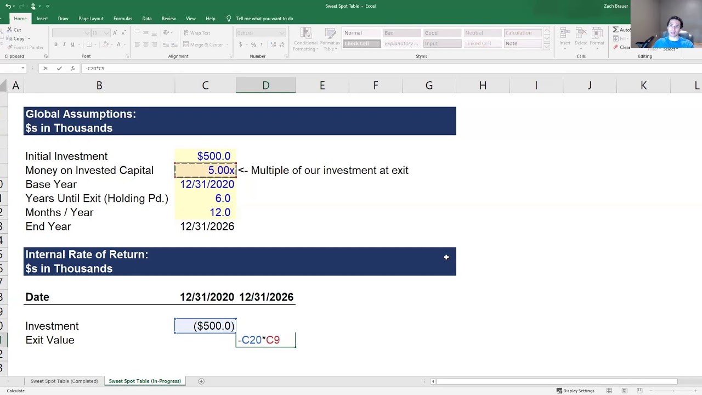Screen dimensions: 702x395
Task: Apply the Normal cell style
Action: click(361, 33)
